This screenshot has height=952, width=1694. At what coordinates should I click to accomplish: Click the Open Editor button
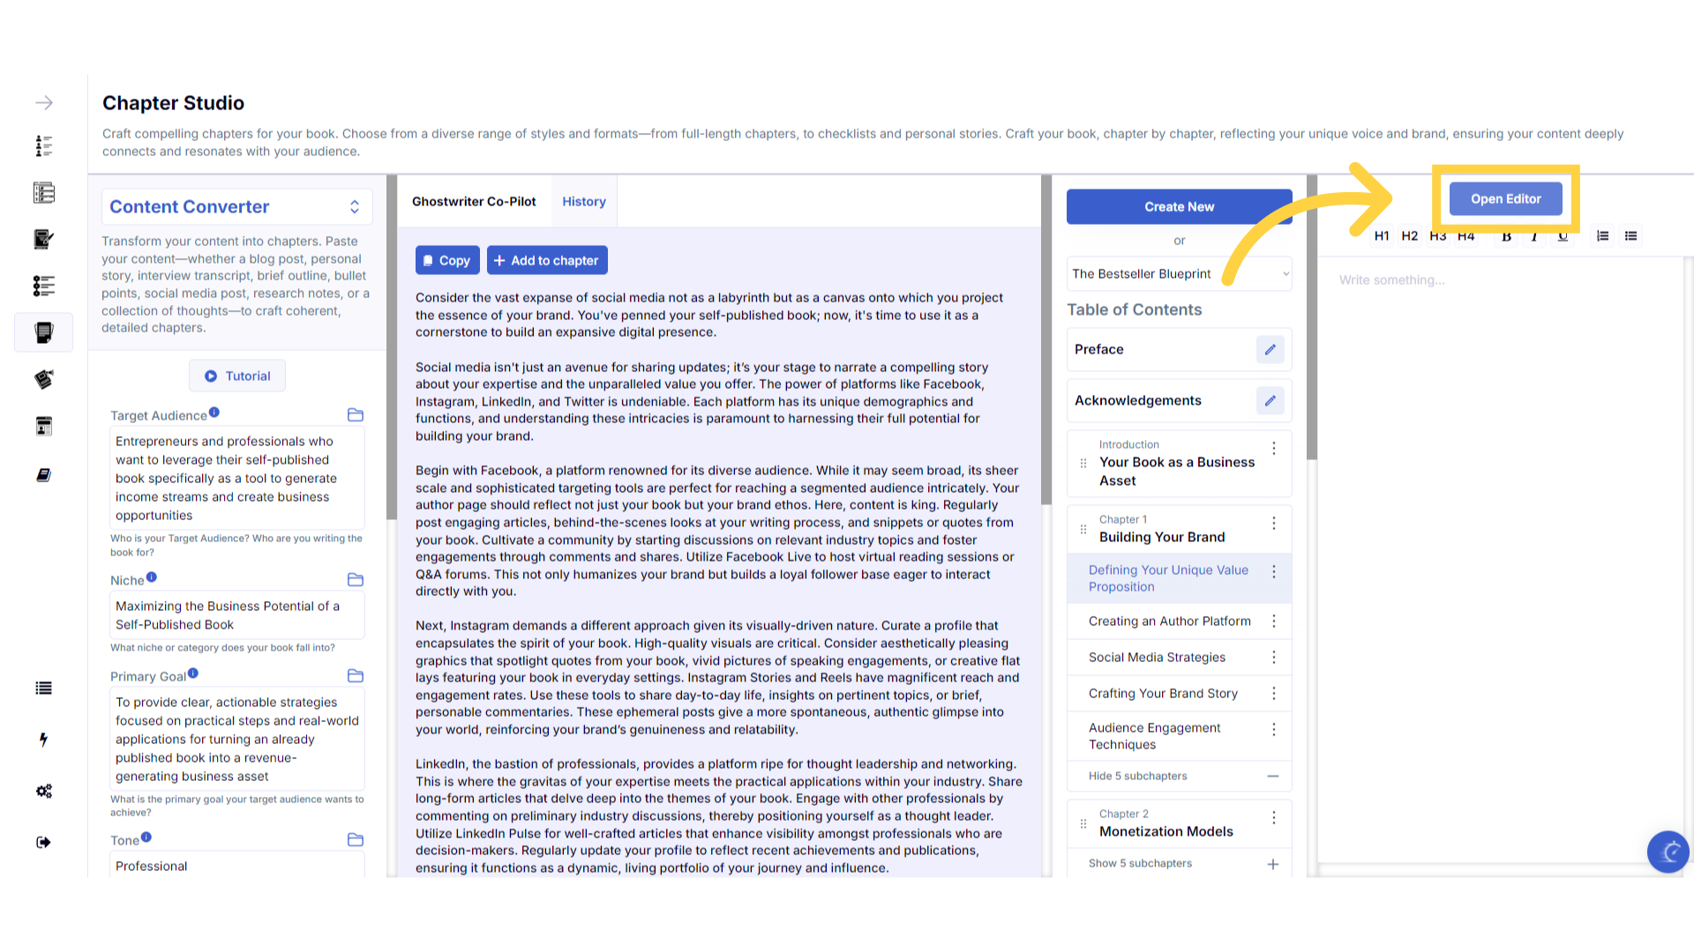click(x=1505, y=198)
